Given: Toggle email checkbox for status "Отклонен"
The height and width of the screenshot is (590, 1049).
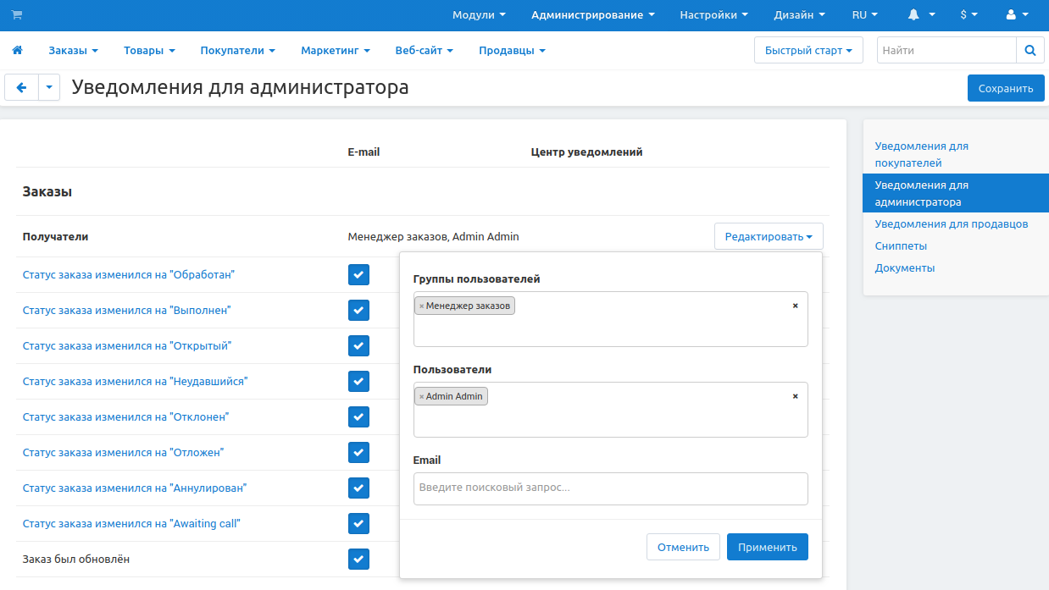Looking at the screenshot, I should pos(358,417).
